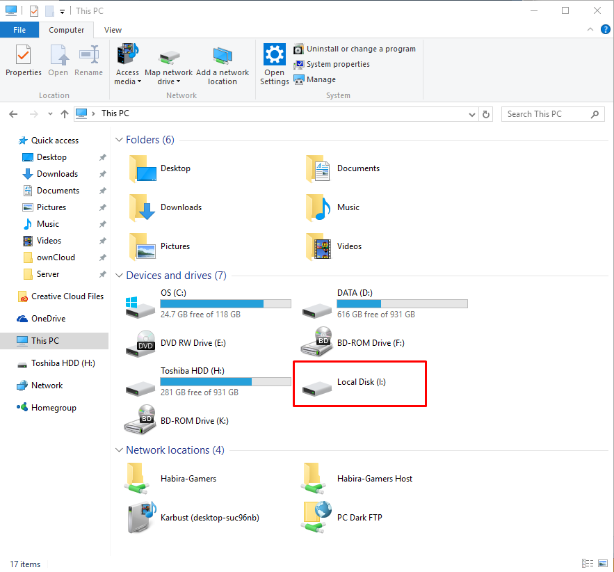Open OneDrive in the navigation pane
The width and height of the screenshot is (614, 572).
pos(41,319)
